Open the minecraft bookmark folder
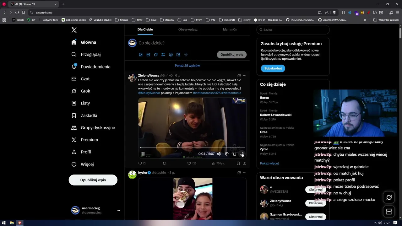This screenshot has height=226, width=402. click(227, 20)
